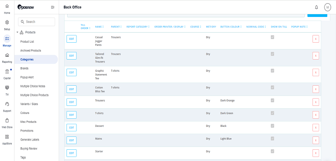
Task: Open Brands in sidebar
Action: point(25,68)
